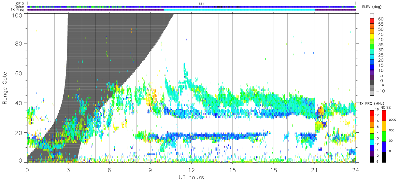Pick the black bottom block of the NOISE color bar
Viewport: 400px width, 184px height.
pos(383,157)
